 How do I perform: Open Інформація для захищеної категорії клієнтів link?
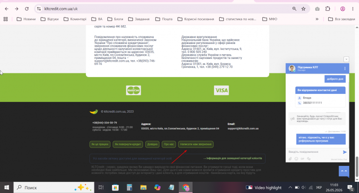(x=233, y=158)
